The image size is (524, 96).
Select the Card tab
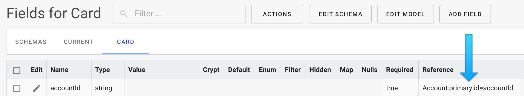click(126, 42)
